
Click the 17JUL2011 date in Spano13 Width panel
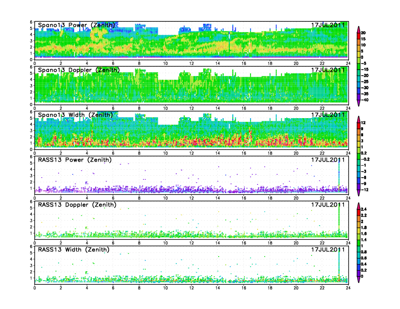[328, 115]
